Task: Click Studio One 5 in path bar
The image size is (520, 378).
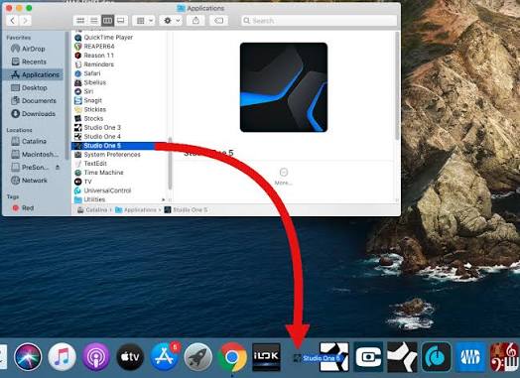Action: click(186, 210)
